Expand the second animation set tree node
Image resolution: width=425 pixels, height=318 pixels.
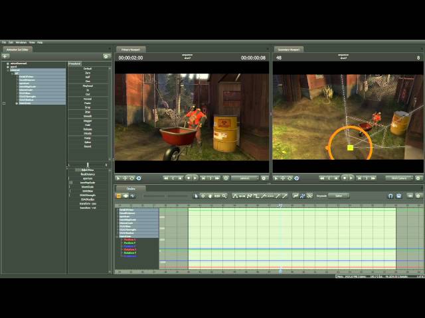point(8,67)
